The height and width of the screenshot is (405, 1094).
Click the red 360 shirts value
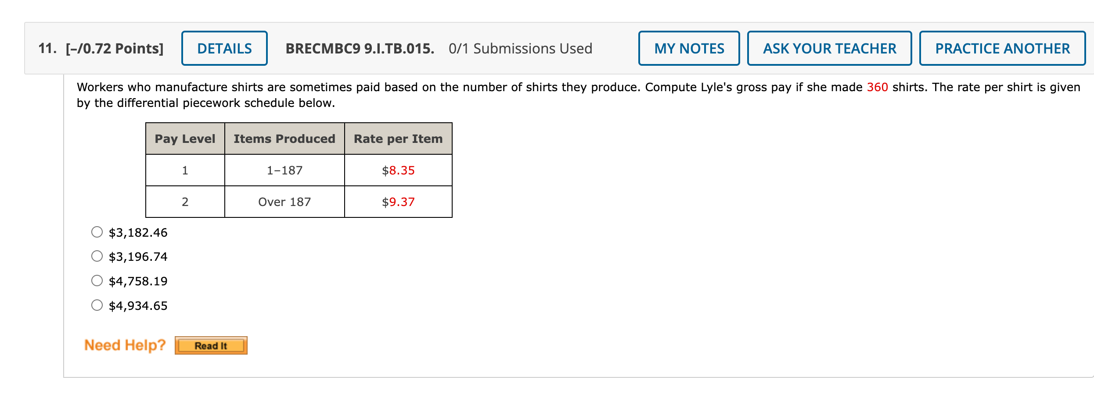[x=877, y=87]
